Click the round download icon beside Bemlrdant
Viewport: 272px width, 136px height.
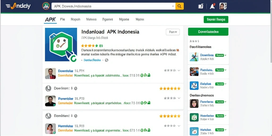point(48,116)
